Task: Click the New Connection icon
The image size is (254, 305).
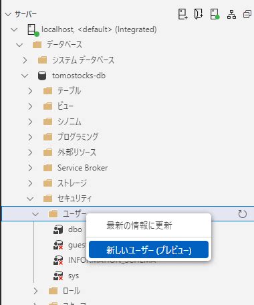Action: tap(182, 14)
